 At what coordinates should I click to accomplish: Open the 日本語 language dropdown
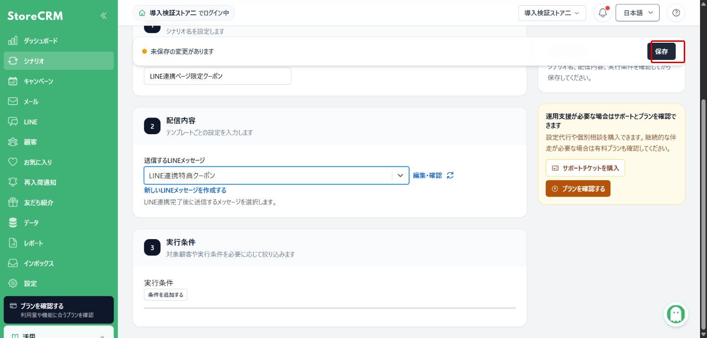pos(637,13)
